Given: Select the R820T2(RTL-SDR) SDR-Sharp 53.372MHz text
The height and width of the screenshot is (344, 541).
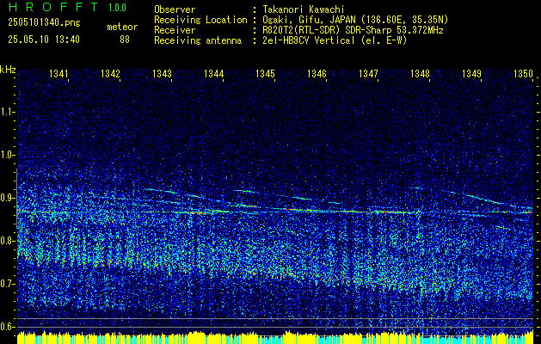Looking at the screenshot, I should pyautogui.click(x=353, y=30).
